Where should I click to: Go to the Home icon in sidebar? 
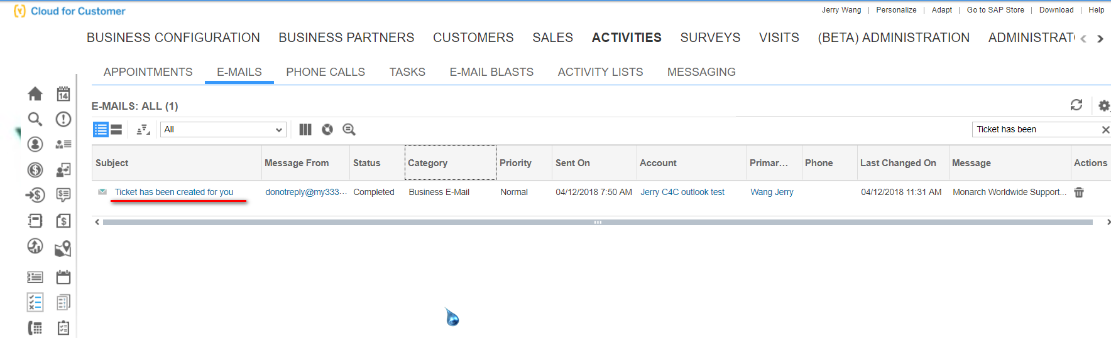click(x=35, y=94)
